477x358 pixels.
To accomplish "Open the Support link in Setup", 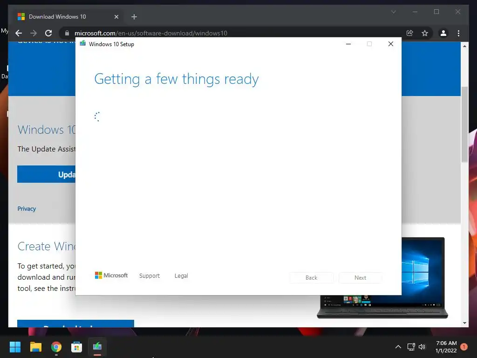I will [150, 275].
